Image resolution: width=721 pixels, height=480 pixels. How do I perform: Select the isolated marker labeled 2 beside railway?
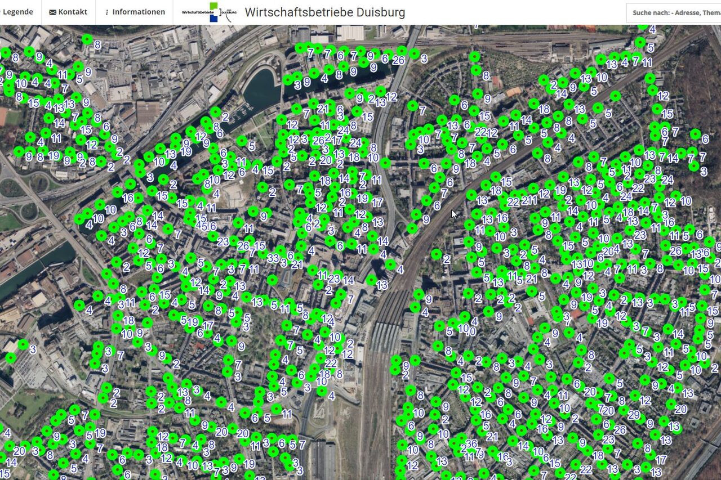pyautogui.click(x=436, y=254)
